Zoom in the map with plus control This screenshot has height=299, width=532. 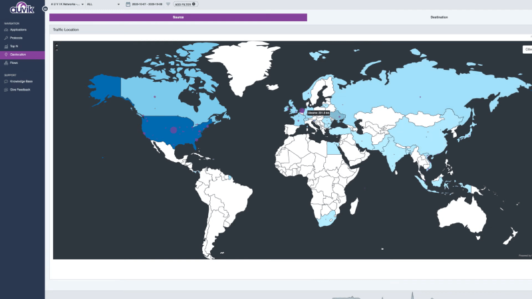tap(57, 45)
